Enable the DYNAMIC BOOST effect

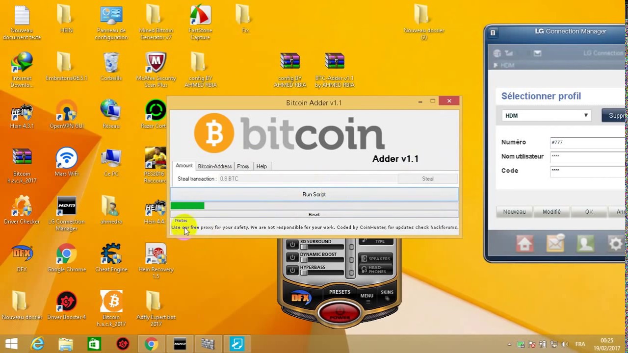tap(292, 258)
